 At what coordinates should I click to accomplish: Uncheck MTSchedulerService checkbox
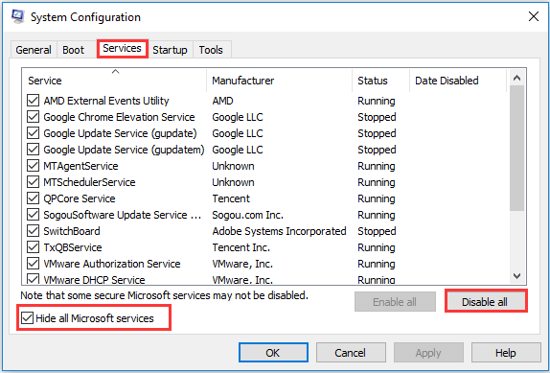tap(33, 182)
